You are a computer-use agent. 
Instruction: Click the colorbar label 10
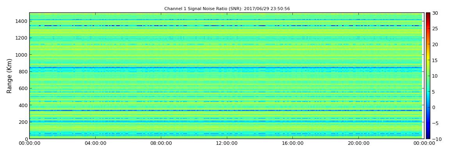435,76
